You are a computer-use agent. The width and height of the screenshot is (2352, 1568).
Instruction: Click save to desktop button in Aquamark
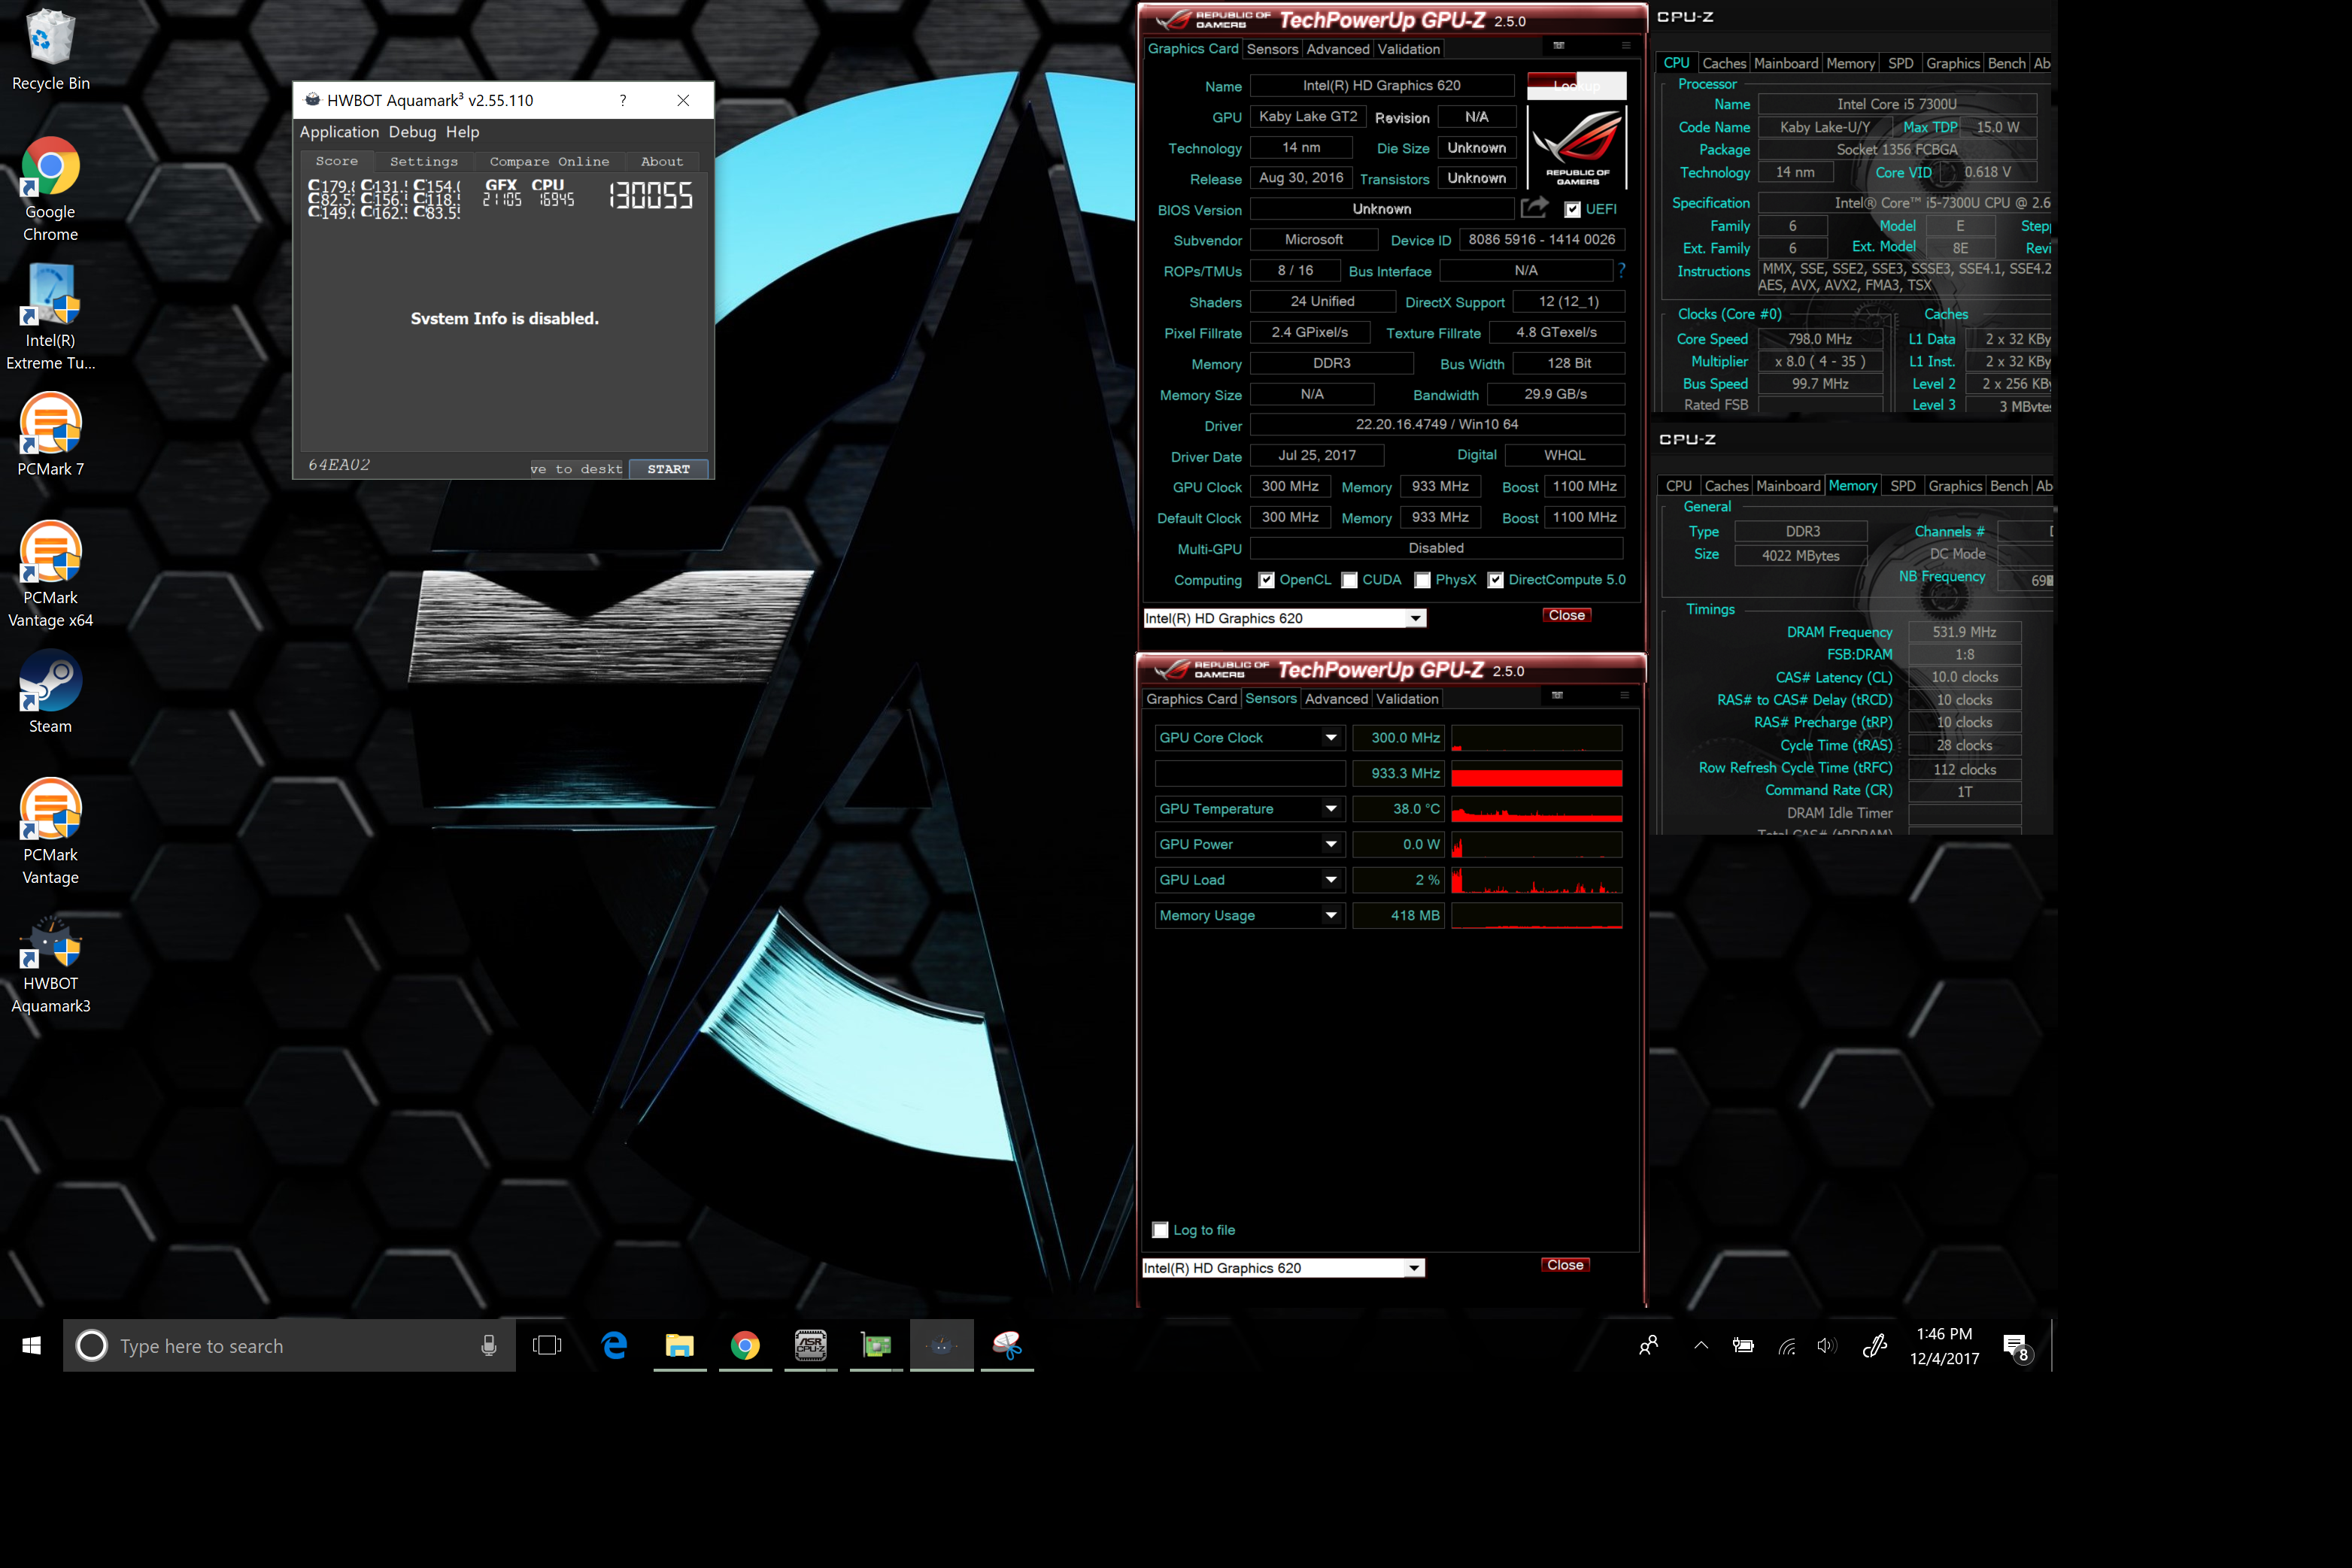577,469
